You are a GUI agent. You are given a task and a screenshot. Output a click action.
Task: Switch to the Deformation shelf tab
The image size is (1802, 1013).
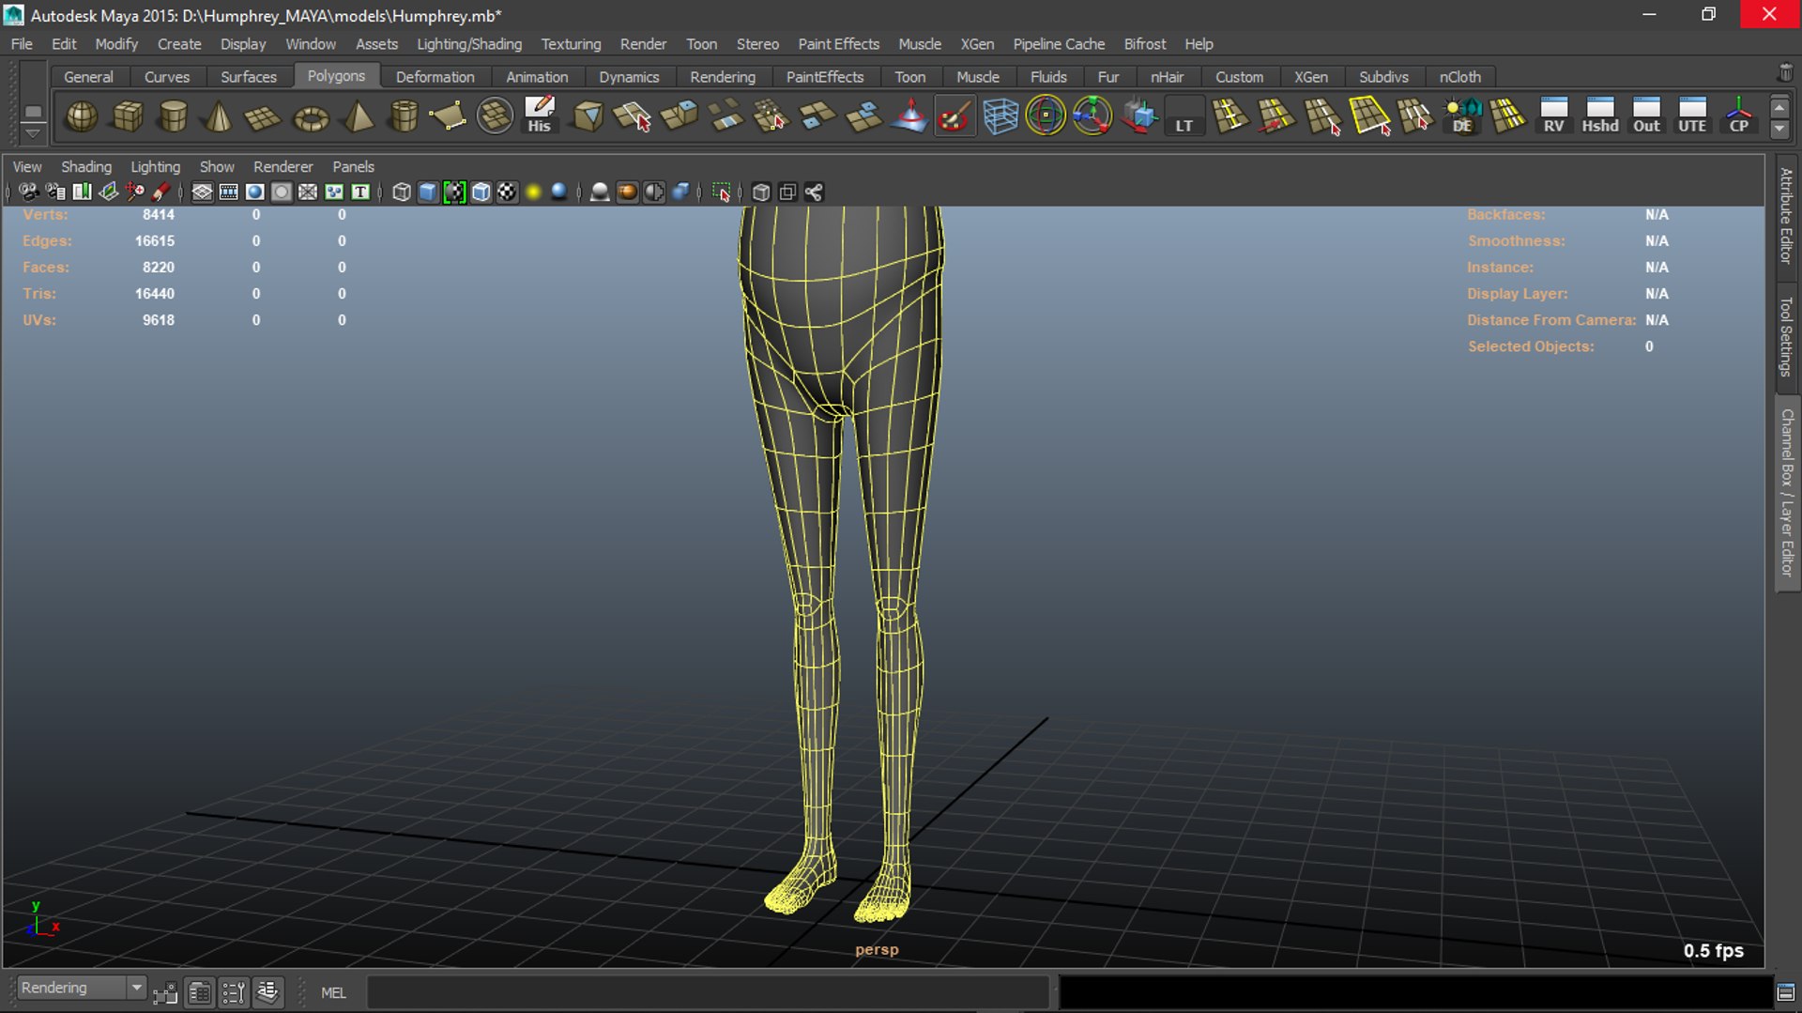click(435, 77)
